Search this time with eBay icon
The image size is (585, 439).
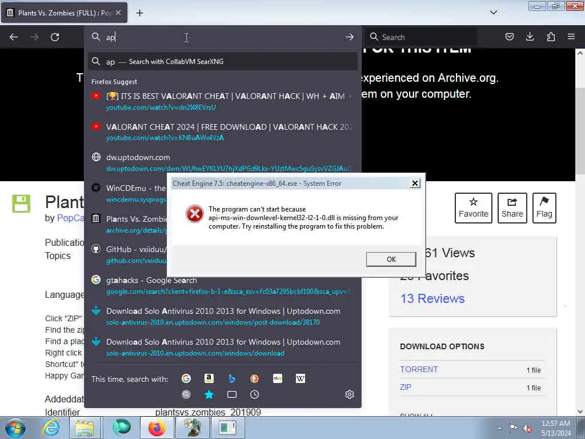[278, 378]
